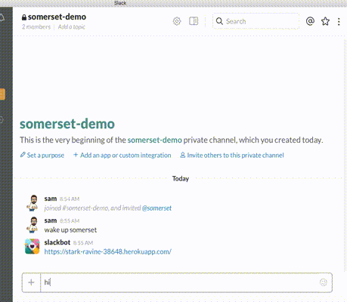Open mentions and reactions @ icon

click(310, 21)
